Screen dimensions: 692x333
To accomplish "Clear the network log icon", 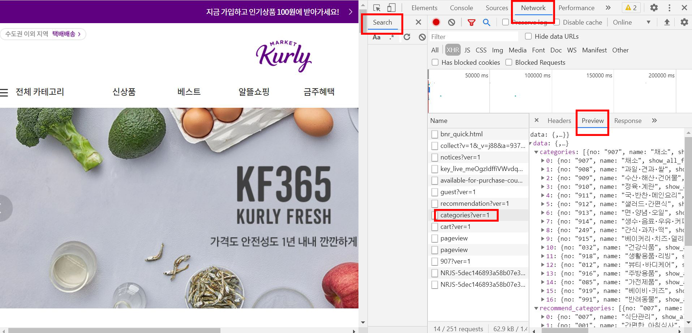I will point(452,22).
